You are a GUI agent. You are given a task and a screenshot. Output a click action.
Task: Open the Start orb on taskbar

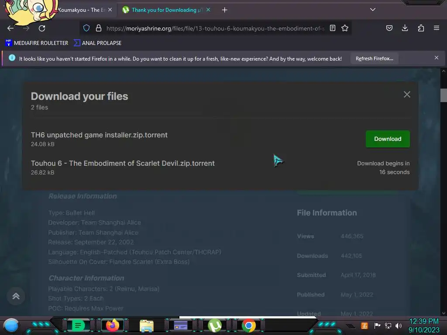[x=11, y=325]
